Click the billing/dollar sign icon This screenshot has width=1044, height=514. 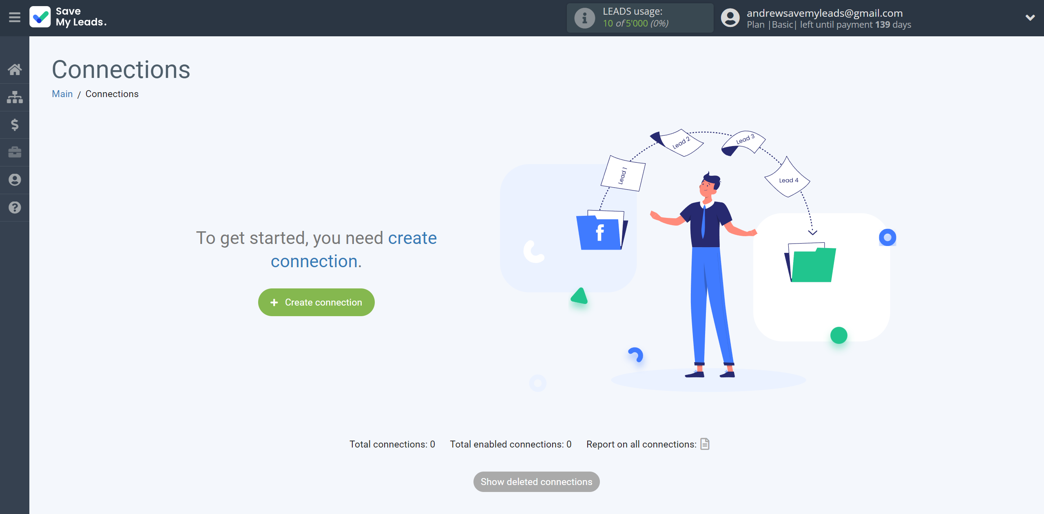15,124
